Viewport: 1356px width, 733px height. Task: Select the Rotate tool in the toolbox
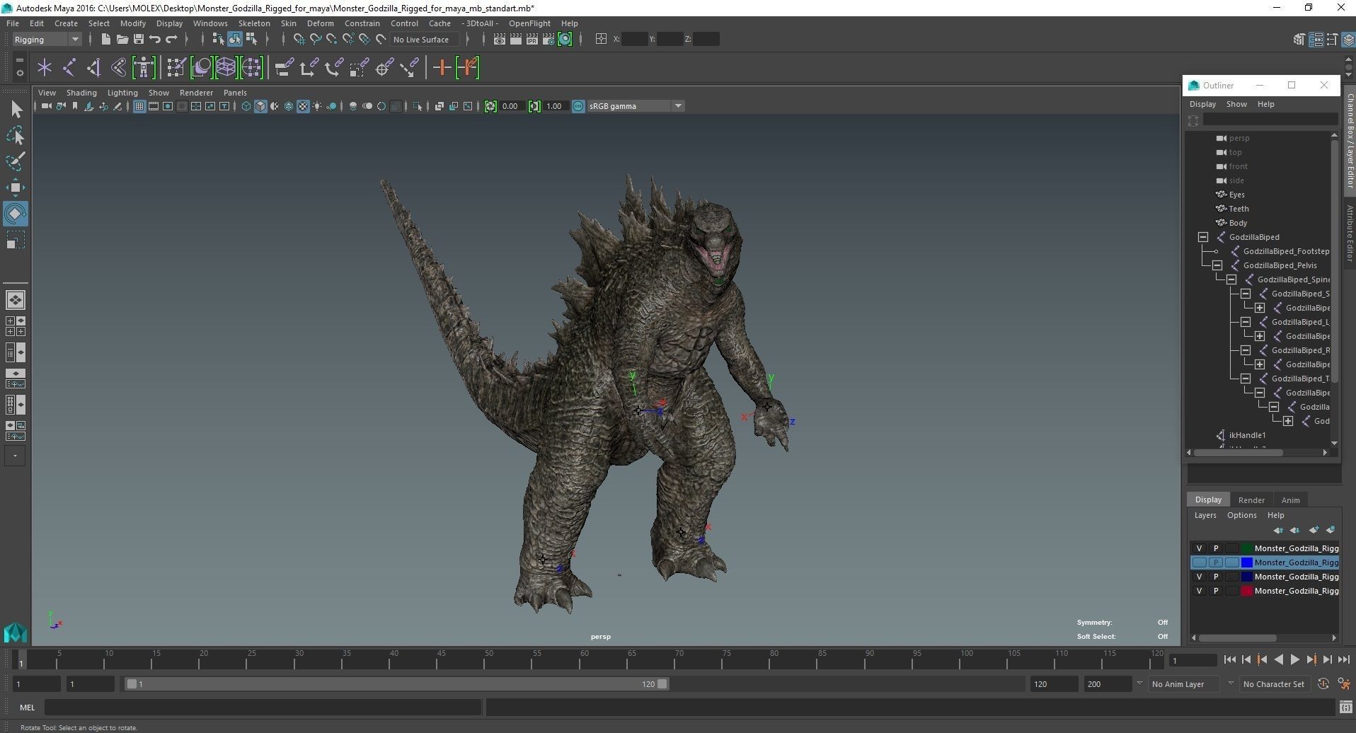coord(16,214)
